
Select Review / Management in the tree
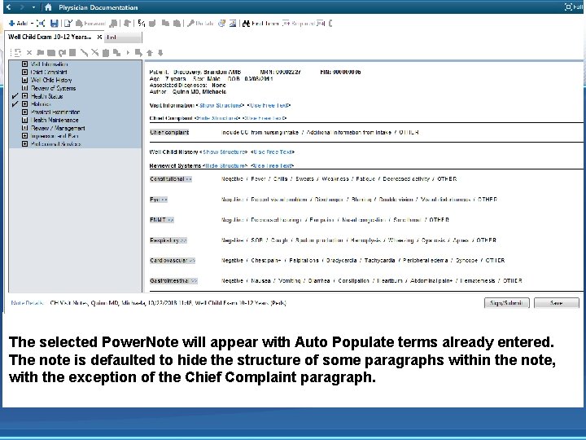pos(58,128)
